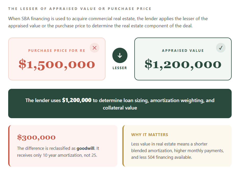
Task: Click the '10 year amortization, not 25' sentence
Action: tap(64, 155)
